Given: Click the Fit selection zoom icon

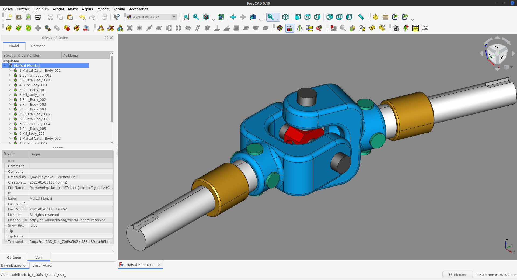Looking at the screenshot, I should pyautogui.click(x=196, y=17).
